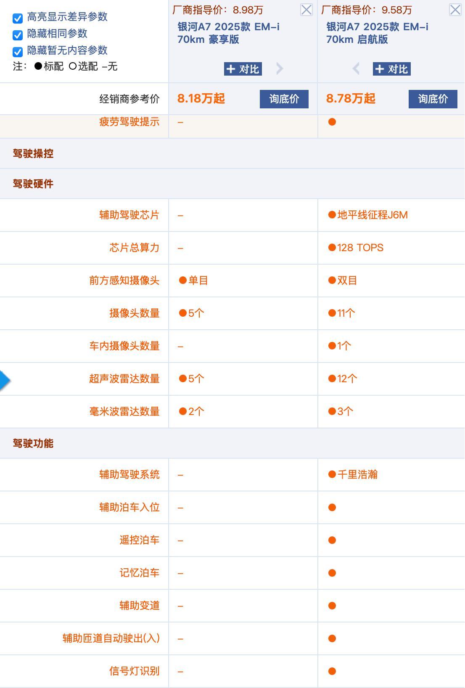Click the 记忆泊车 parameter label
Image resolution: width=465 pixels, height=688 pixels.
140,573
